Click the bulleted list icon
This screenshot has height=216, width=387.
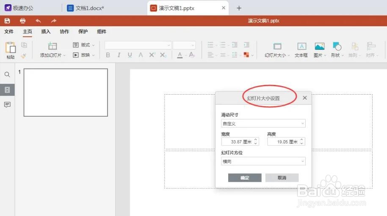tap(210, 45)
